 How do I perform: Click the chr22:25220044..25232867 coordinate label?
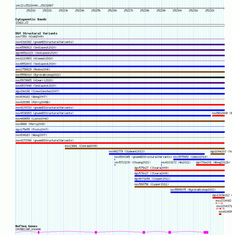click(x=34, y=5)
